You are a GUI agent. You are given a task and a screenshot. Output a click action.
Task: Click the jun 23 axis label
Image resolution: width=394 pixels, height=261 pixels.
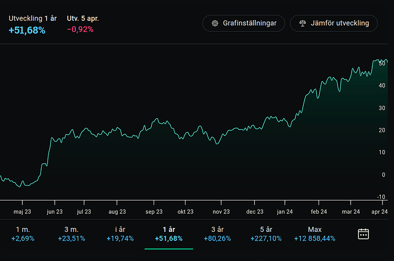(x=55, y=211)
